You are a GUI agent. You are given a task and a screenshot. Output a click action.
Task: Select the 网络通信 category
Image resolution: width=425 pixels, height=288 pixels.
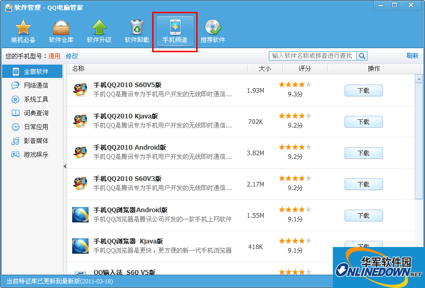pyautogui.click(x=32, y=86)
